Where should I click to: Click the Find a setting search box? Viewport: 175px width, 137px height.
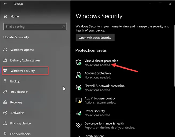32,27
